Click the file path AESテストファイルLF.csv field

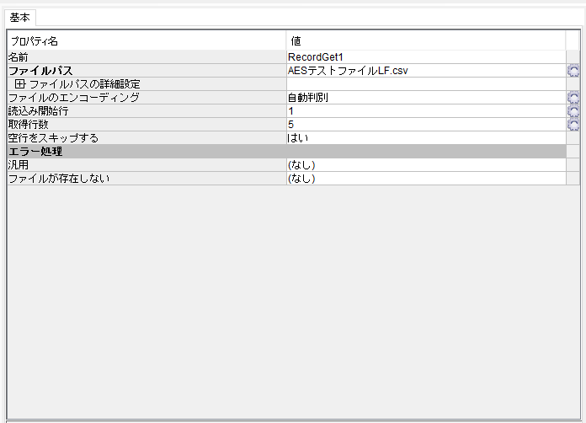pyautogui.click(x=425, y=71)
